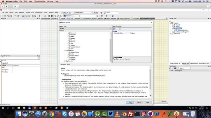The image size is (211, 118).
Task: Open the Component menu
Action: (x=39, y=12)
